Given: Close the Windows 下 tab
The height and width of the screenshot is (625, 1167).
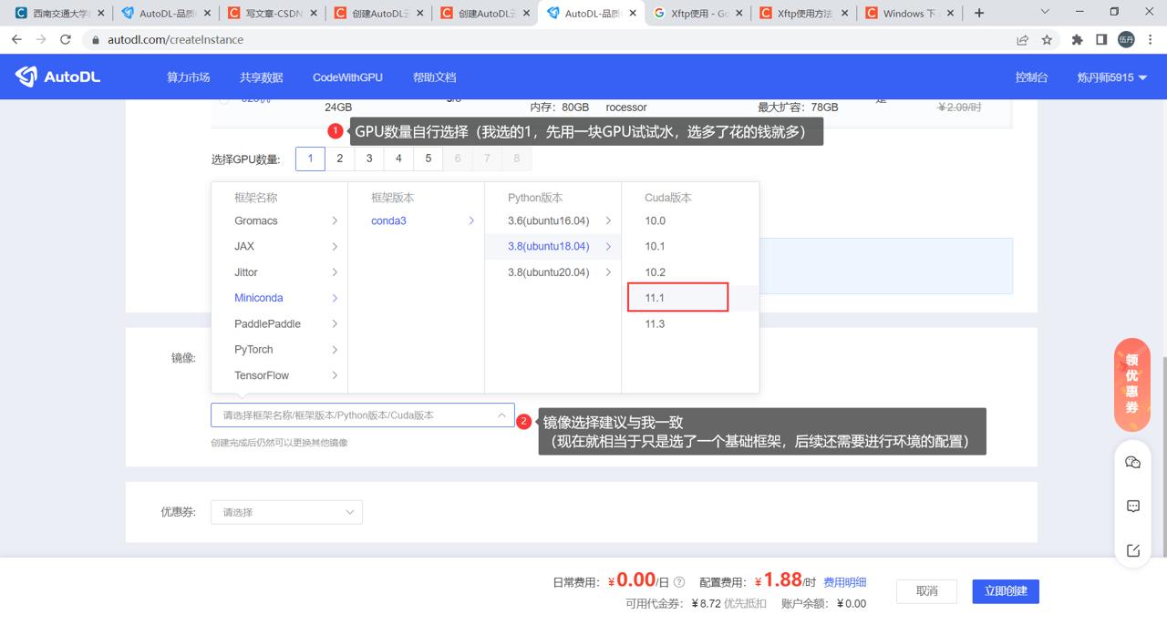Looking at the screenshot, I should pos(951,14).
